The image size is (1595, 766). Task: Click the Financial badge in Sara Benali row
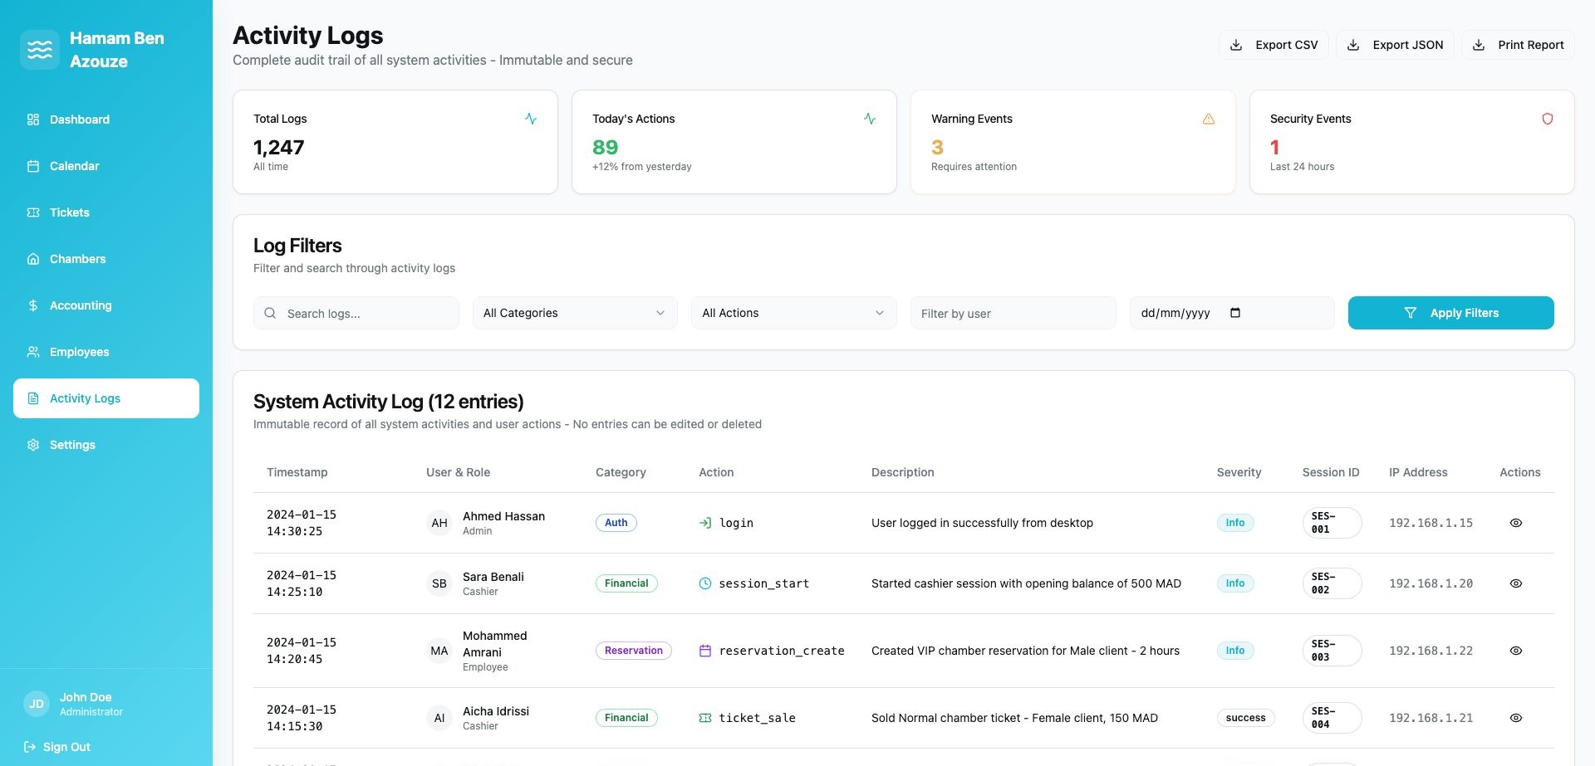click(x=626, y=583)
